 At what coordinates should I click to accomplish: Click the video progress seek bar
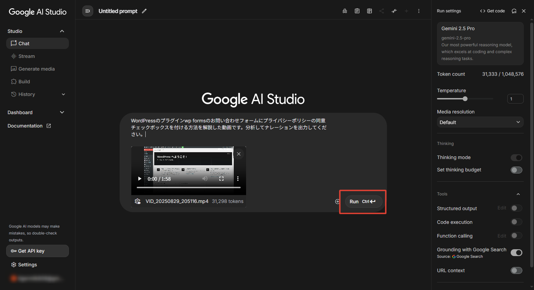[189, 188]
